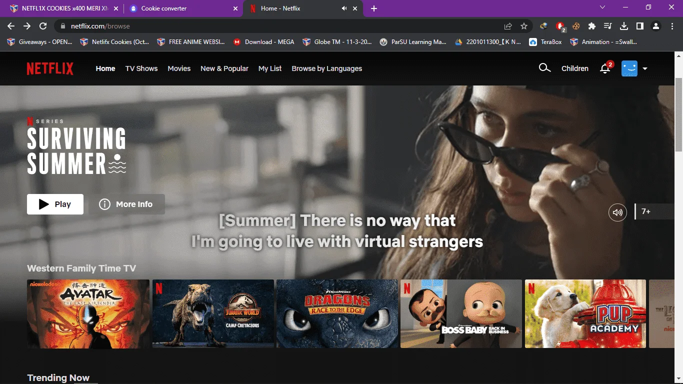The image size is (683, 384).
Task: Click the red Netflix logo
Action: 50,68
